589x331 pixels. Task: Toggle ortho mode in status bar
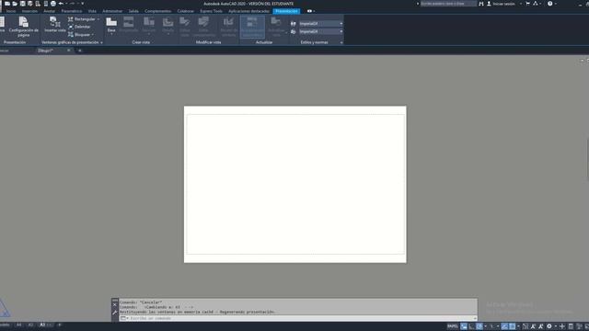(x=471, y=326)
